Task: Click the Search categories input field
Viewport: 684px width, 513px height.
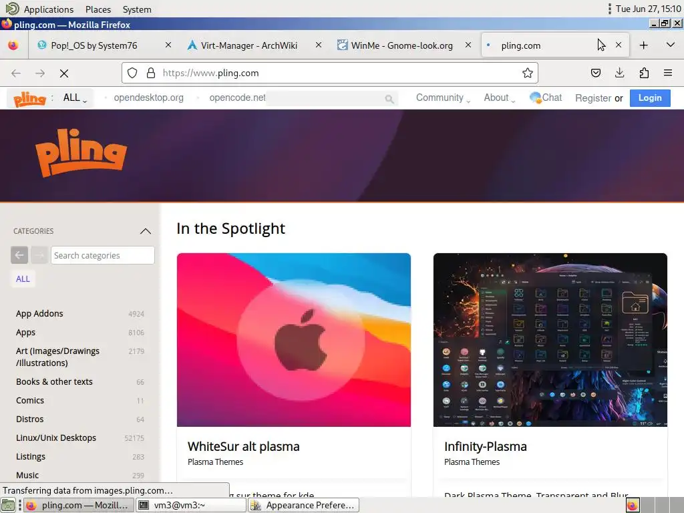Action: tap(102, 255)
